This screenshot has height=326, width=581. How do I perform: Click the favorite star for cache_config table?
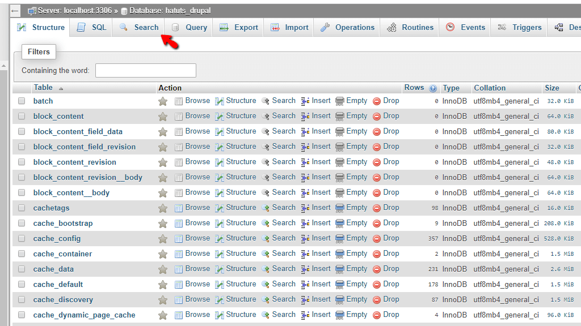coord(163,239)
